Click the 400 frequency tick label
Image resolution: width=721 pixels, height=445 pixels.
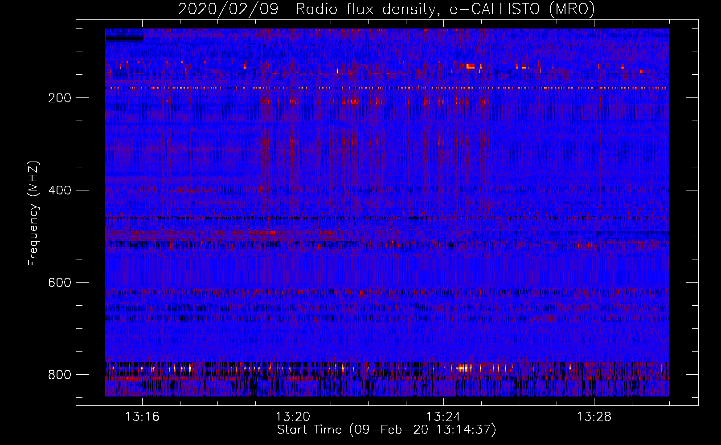[x=60, y=190]
